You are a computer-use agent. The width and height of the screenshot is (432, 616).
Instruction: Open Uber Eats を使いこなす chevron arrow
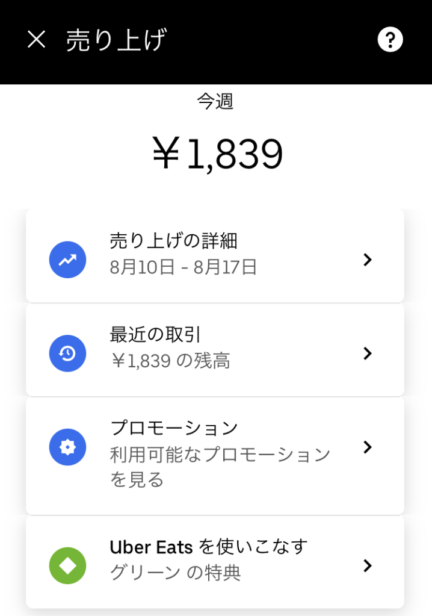tap(367, 565)
